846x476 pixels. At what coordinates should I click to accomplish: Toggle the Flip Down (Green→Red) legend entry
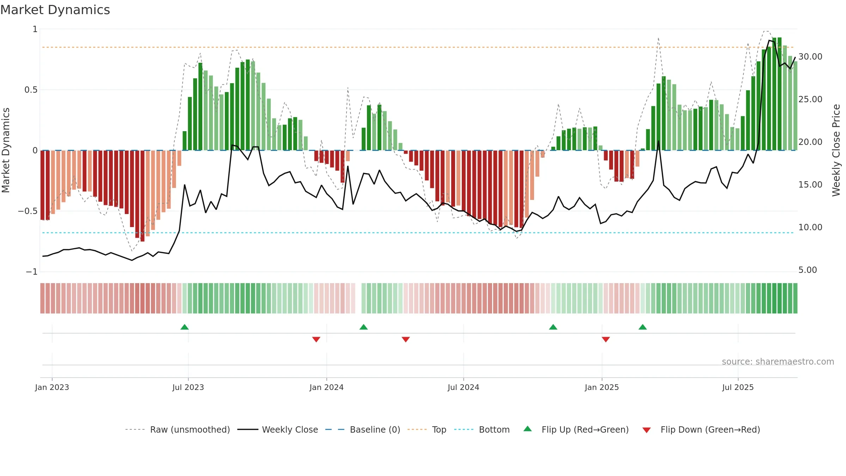pos(701,429)
